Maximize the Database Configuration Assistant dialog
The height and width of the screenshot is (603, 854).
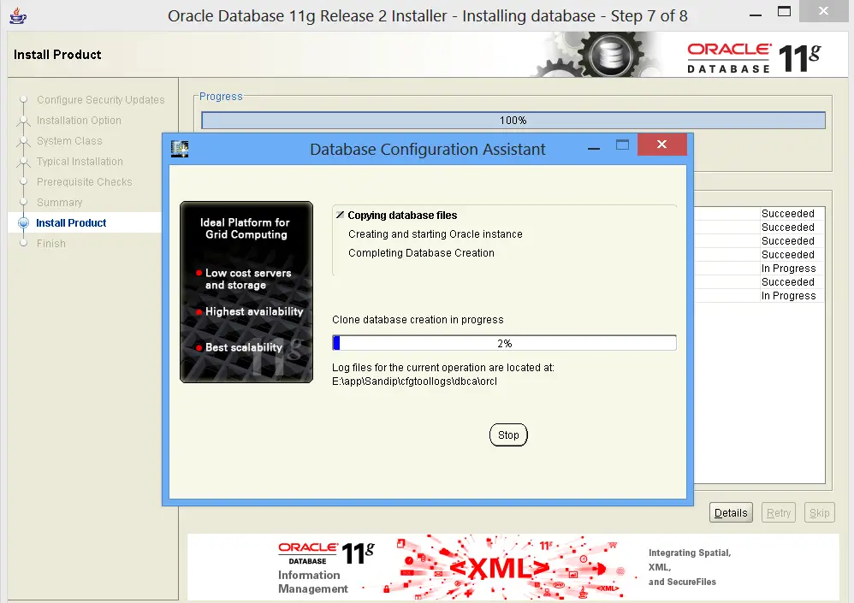[622, 146]
